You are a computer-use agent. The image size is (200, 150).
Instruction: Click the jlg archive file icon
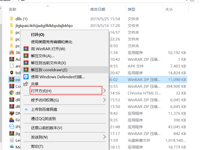click(x=12, y=133)
